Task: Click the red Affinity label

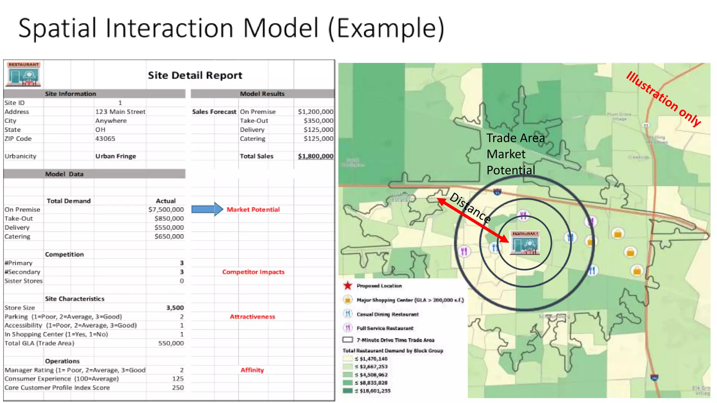Action: point(252,370)
